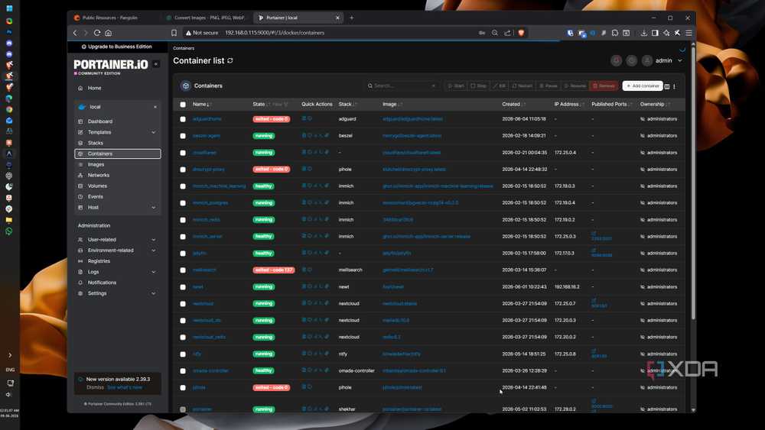Reload the browser page
765x430 pixels.
97,33
